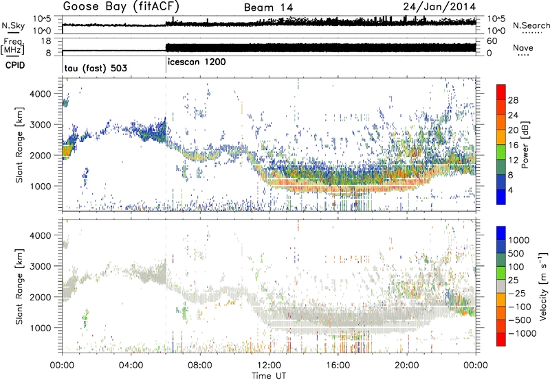Click the 'CPID' row label
This screenshot has width=550, height=380.
(15, 65)
